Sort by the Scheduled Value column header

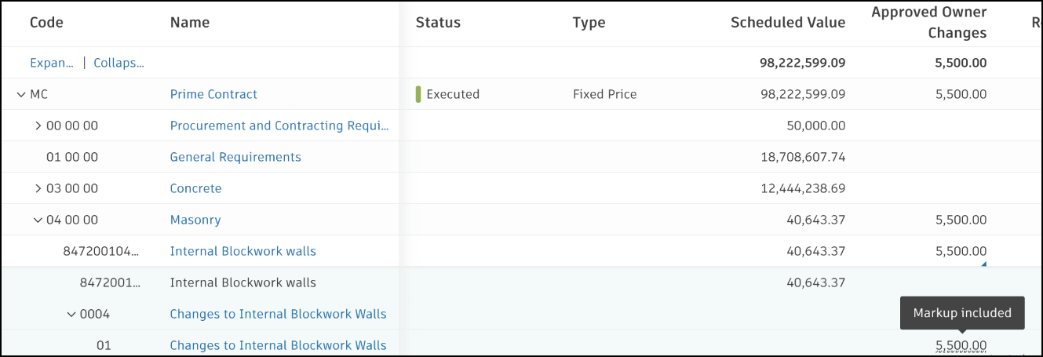coord(787,23)
